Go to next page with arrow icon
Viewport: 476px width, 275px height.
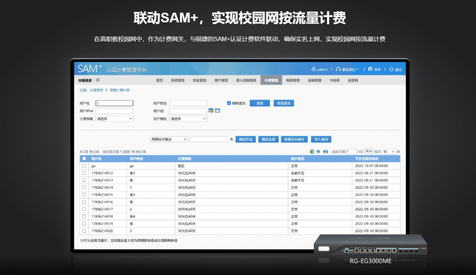(318, 151)
